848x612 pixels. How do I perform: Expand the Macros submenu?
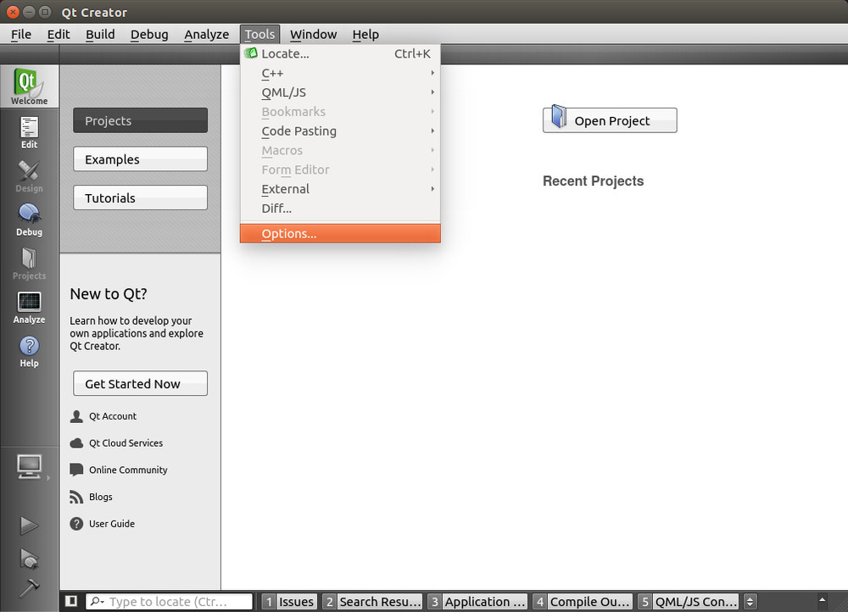point(340,150)
